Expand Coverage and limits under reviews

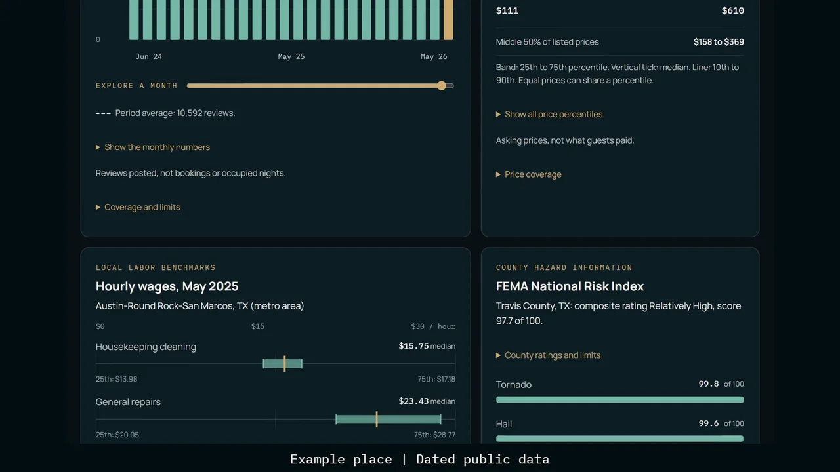click(x=138, y=207)
